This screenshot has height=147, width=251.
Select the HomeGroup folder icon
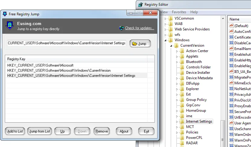182,111
